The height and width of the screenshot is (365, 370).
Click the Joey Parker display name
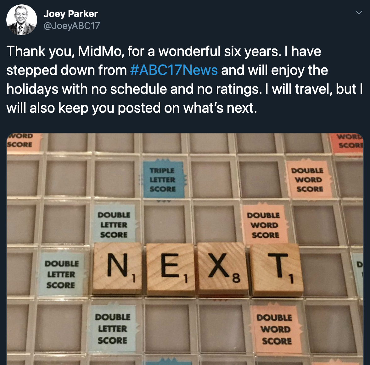(x=70, y=14)
